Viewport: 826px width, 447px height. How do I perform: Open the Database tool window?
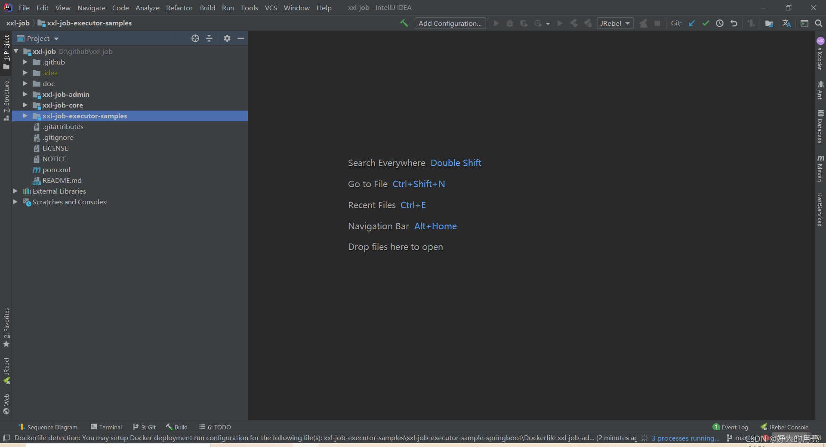coord(820,126)
